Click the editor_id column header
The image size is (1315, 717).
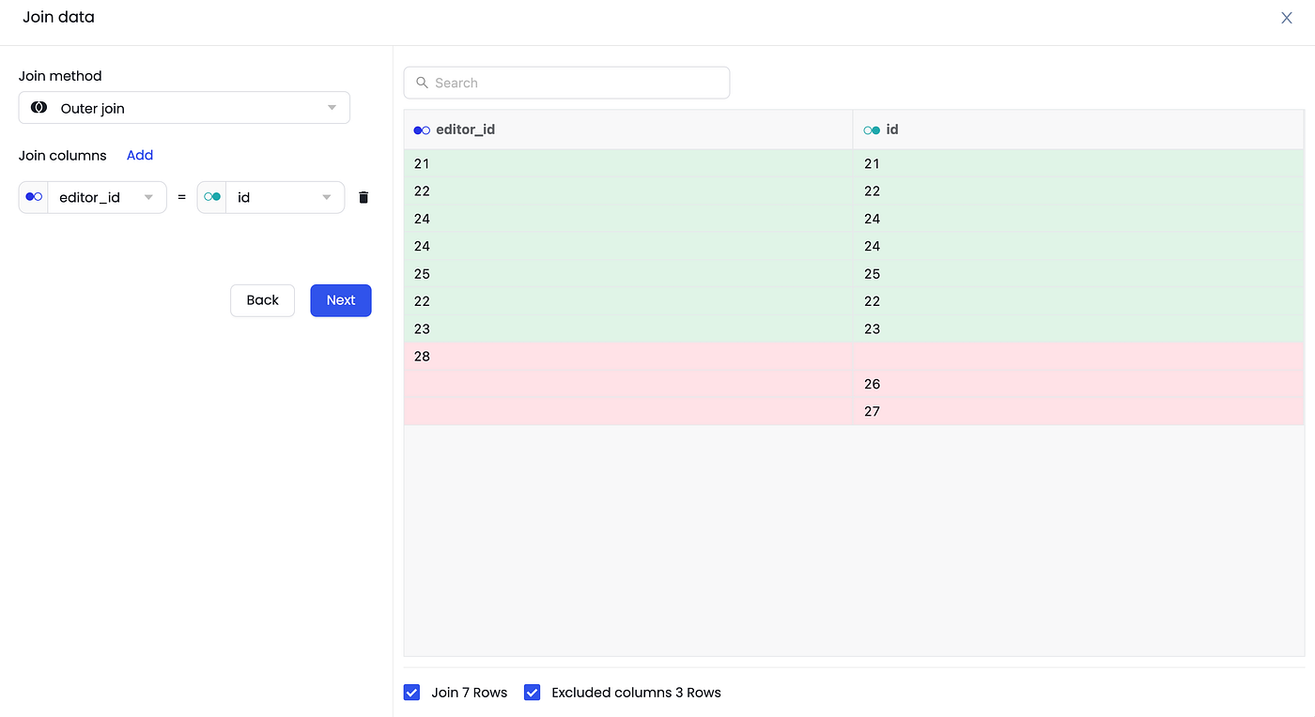click(x=464, y=130)
